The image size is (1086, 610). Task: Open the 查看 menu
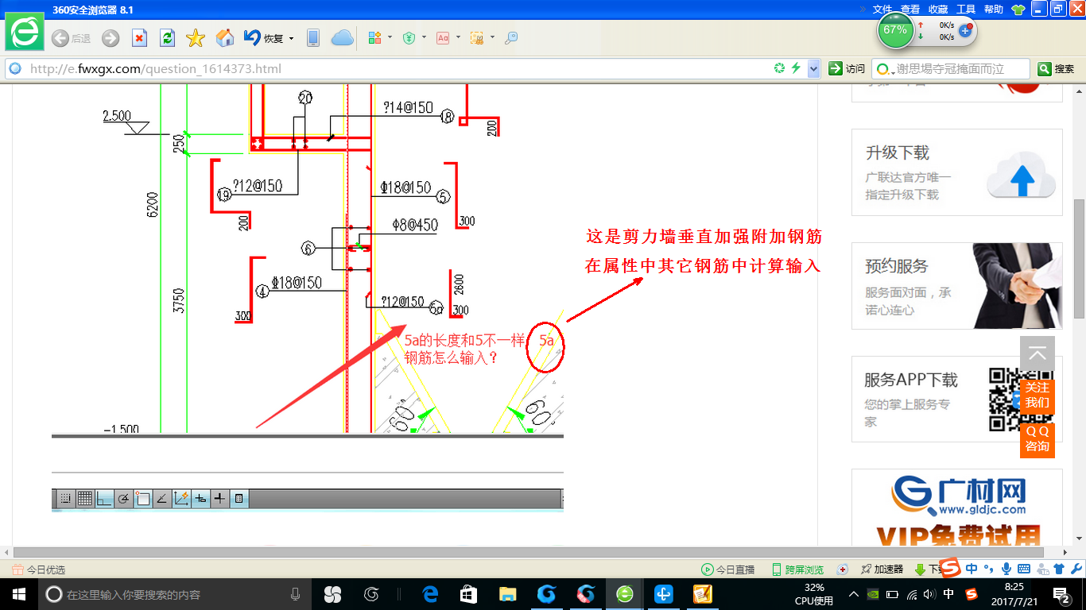910,10
